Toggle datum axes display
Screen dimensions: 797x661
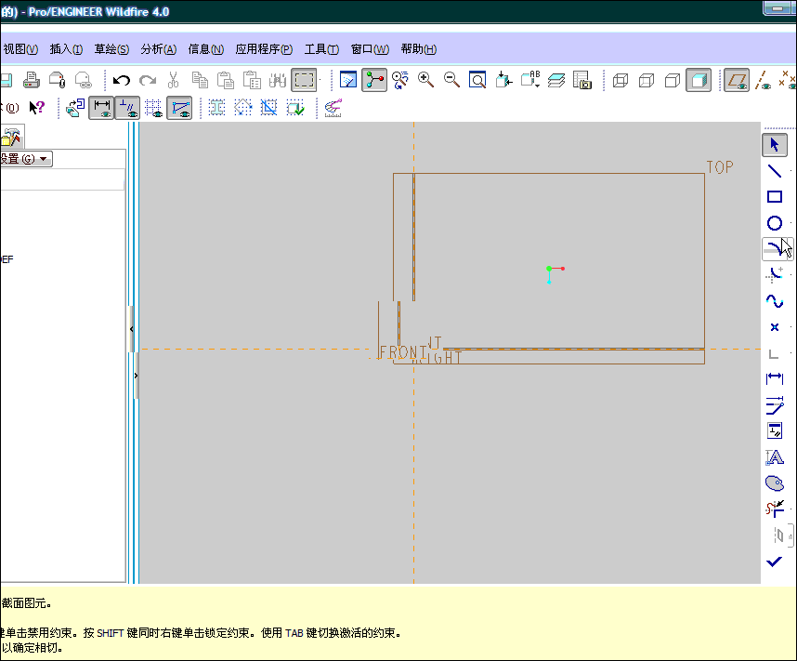(763, 80)
